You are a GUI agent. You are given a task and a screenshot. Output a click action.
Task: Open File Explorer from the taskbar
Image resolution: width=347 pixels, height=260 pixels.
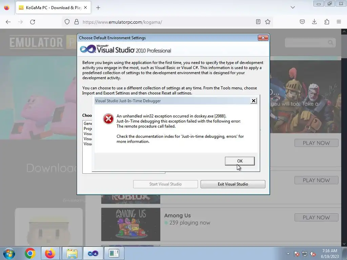click(72, 253)
